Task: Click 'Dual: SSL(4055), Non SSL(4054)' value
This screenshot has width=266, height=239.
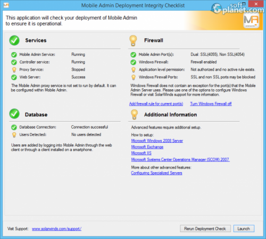Action: pos(218,55)
